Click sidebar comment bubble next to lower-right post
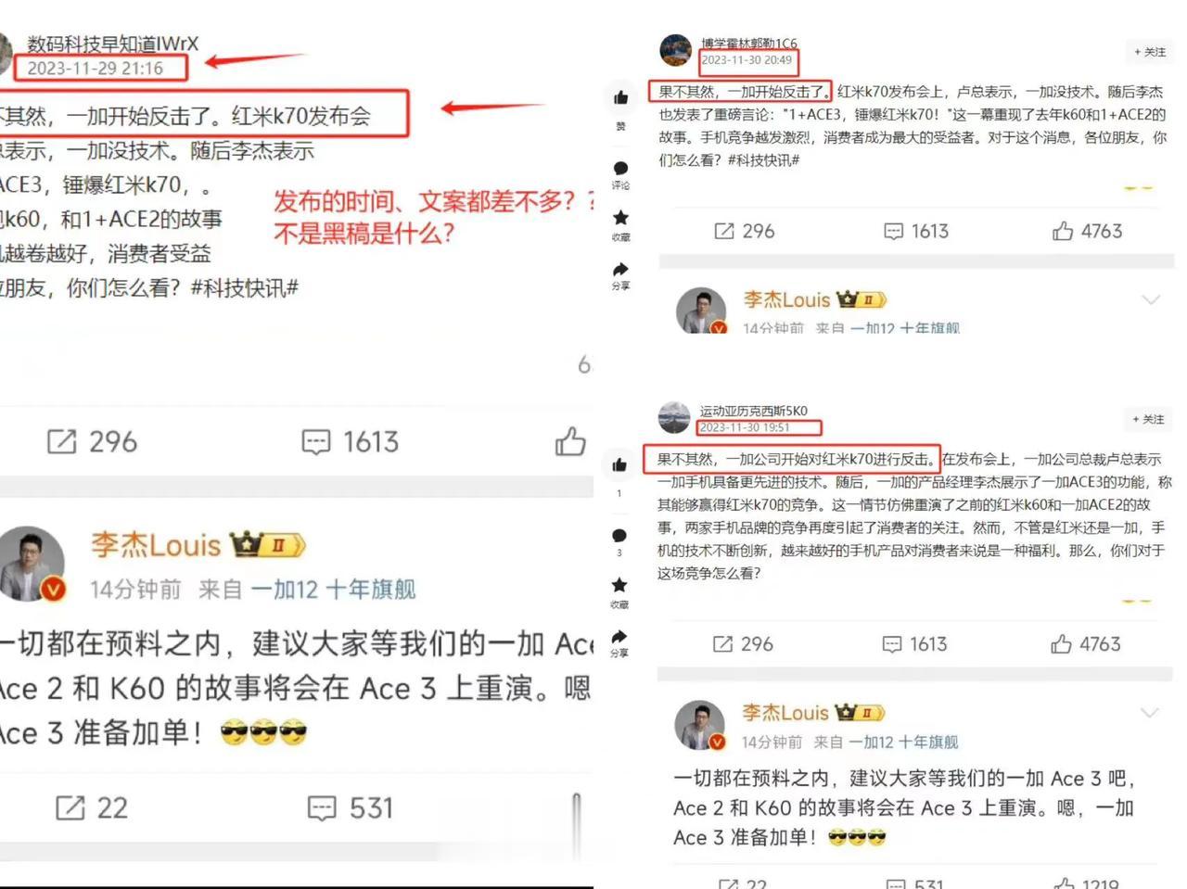This screenshot has height=889, width=1187. (619, 536)
